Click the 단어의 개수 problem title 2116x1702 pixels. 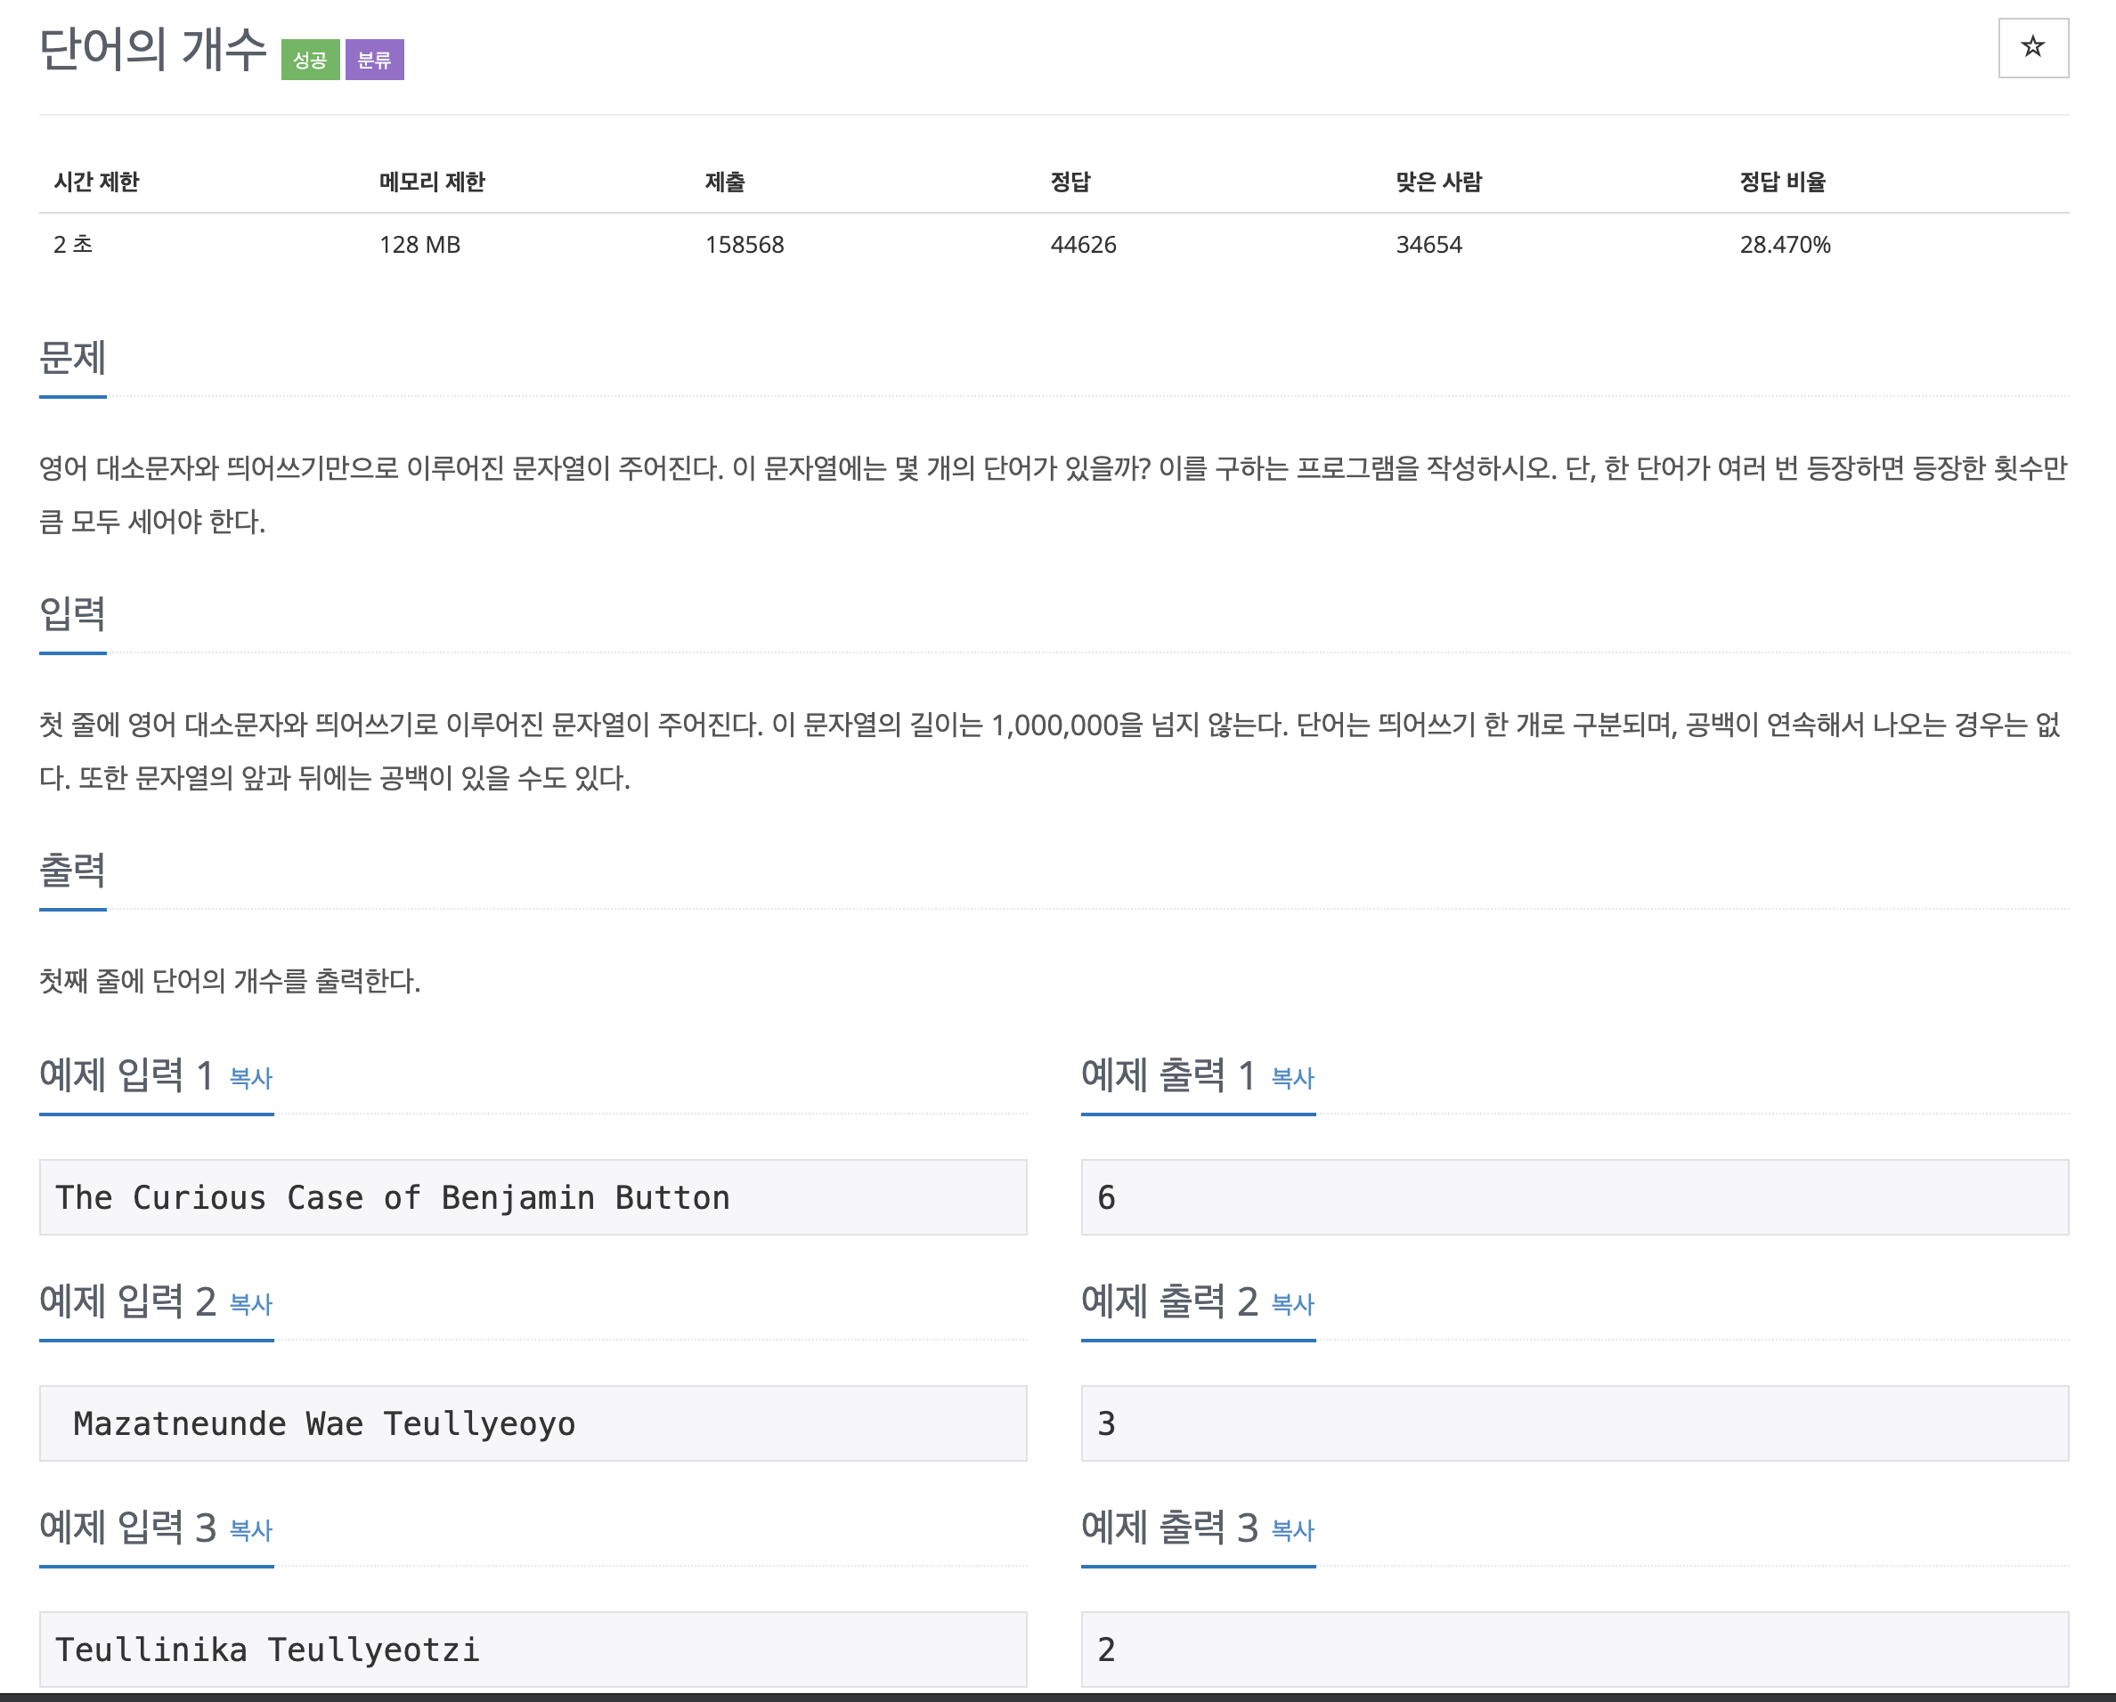pos(153,49)
